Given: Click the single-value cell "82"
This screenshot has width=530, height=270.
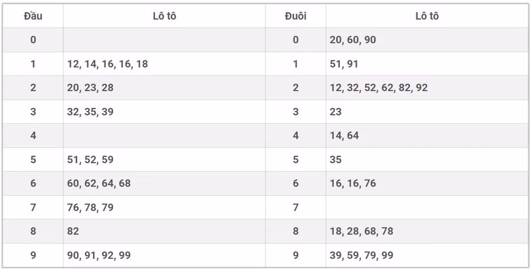Looking at the screenshot, I should point(73,231).
